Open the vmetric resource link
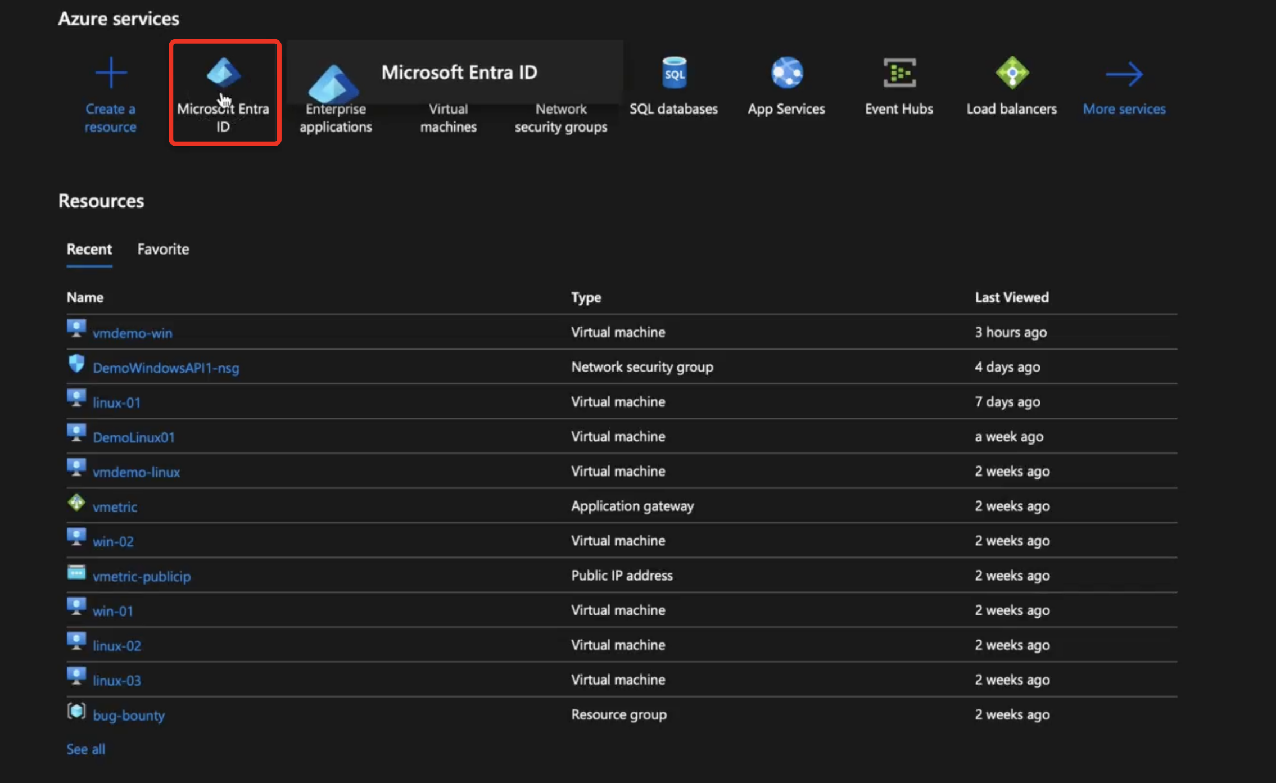 pyautogui.click(x=115, y=507)
